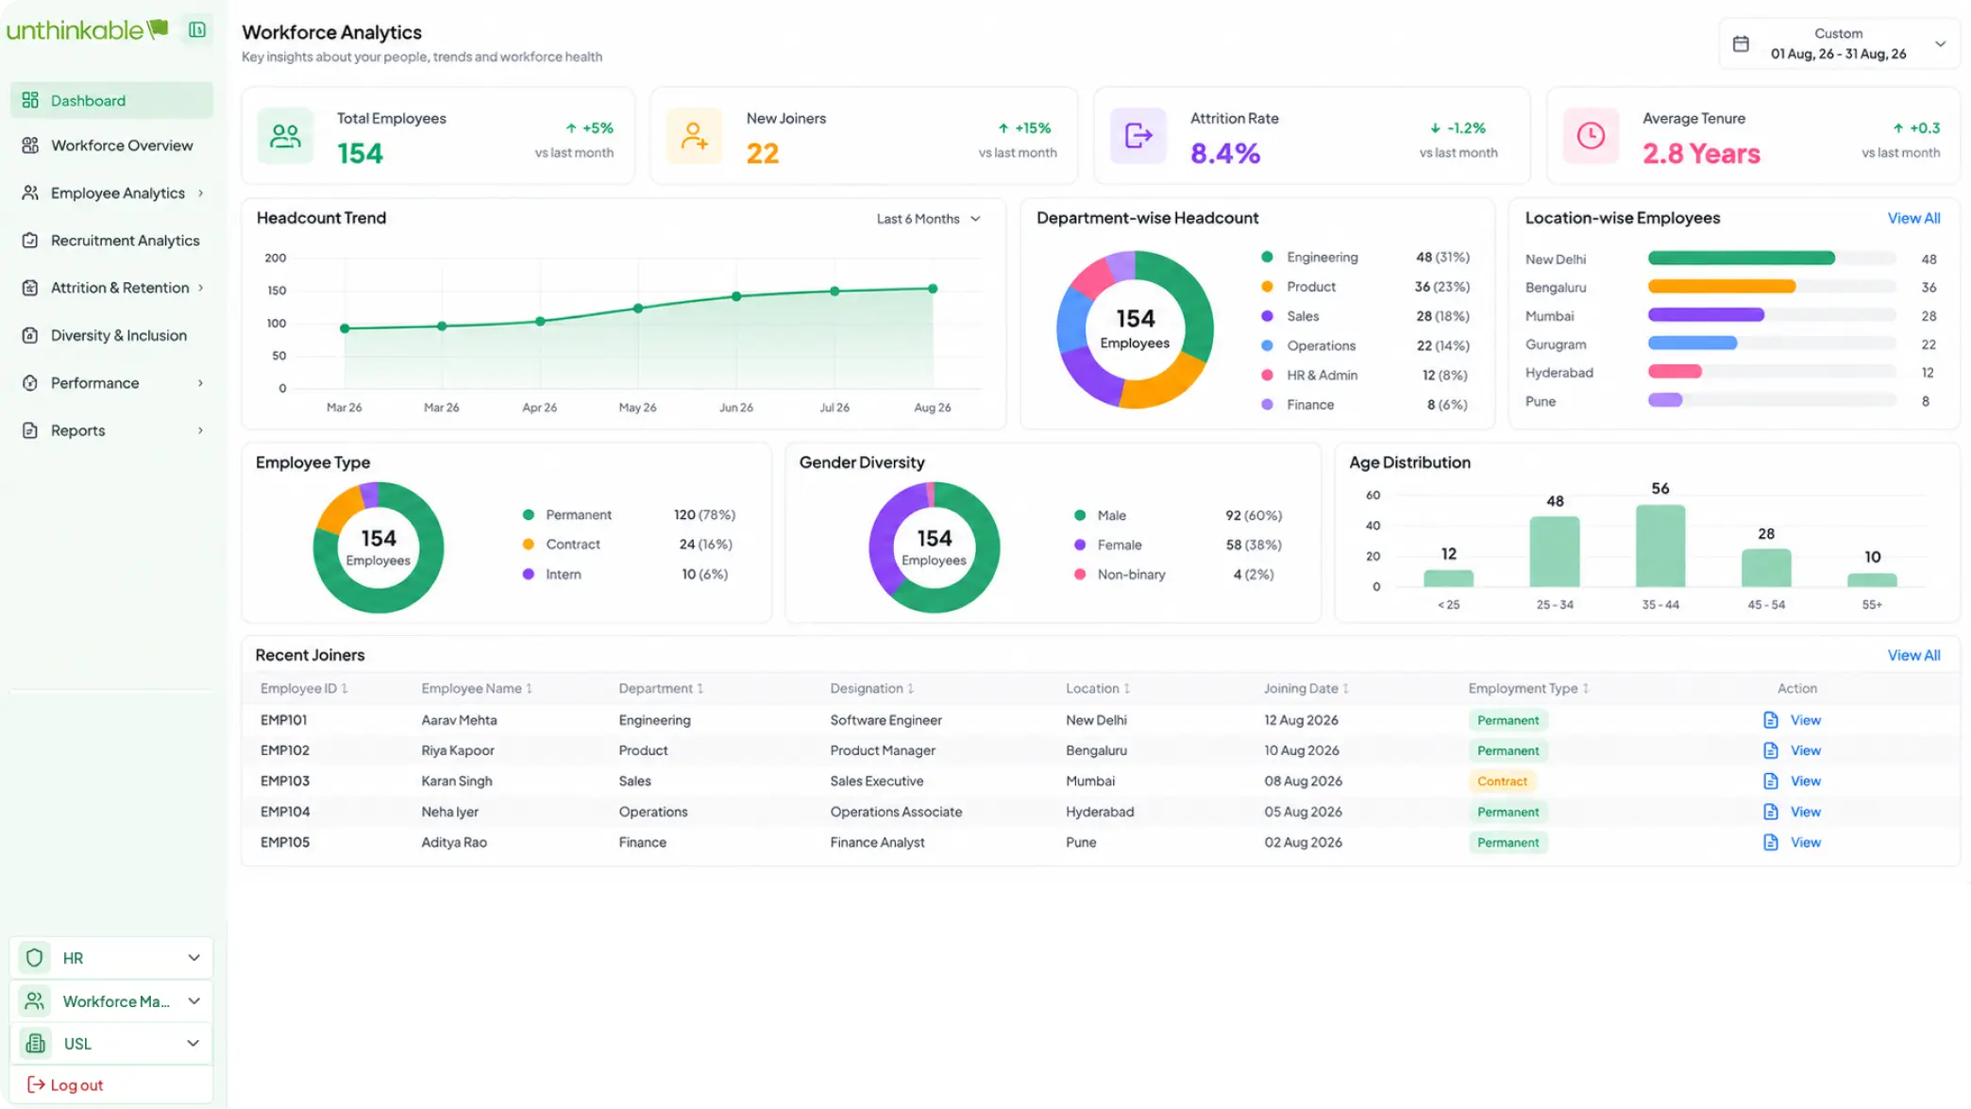Click the document icon in EMP102 row
Image resolution: width=1971 pixels, height=1109 pixels.
coord(1771,750)
